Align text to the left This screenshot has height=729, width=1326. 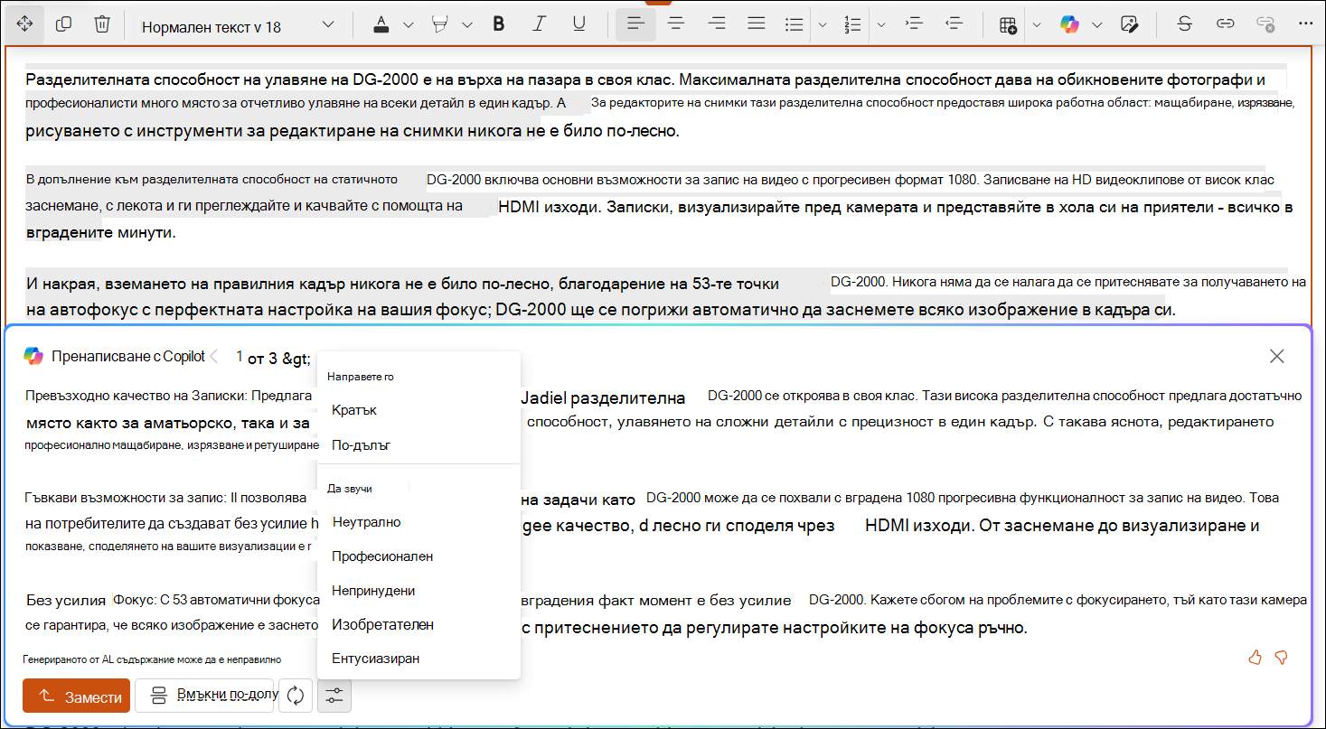(x=635, y=24)
